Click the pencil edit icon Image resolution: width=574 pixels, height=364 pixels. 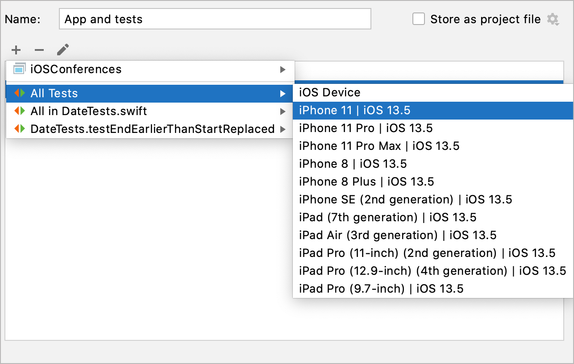pyautogui.click(x=63, y=50)
